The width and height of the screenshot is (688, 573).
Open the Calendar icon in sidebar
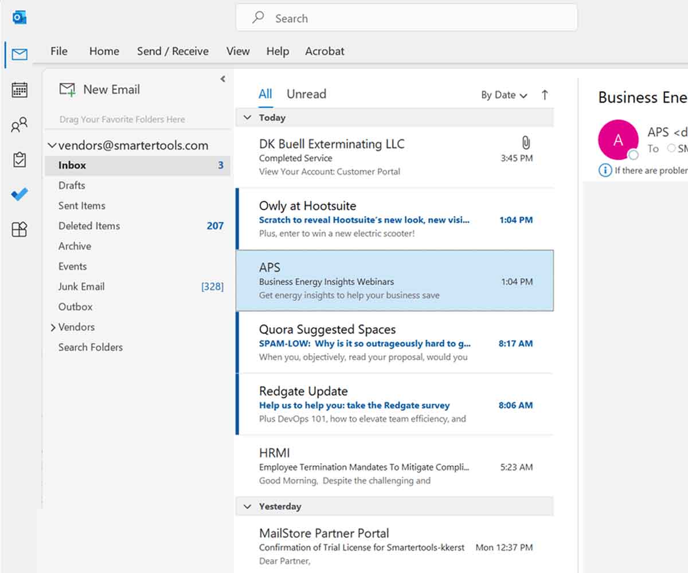tap(19, 89)
